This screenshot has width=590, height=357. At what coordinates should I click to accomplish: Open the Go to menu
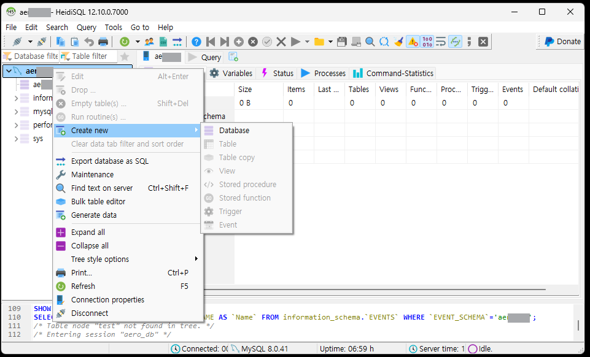139,28
